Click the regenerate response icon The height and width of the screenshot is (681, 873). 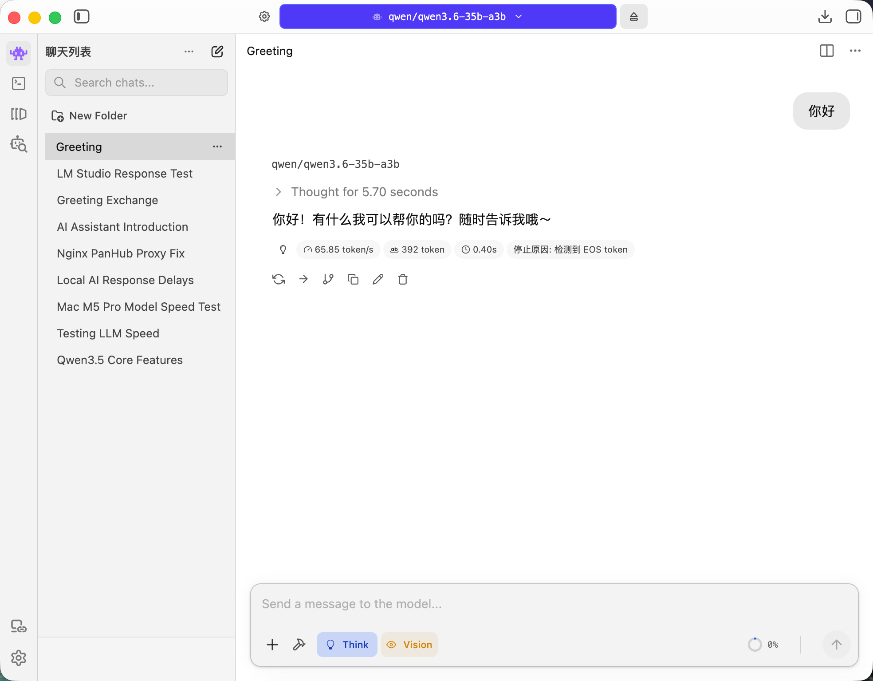[x=279, y=279]
